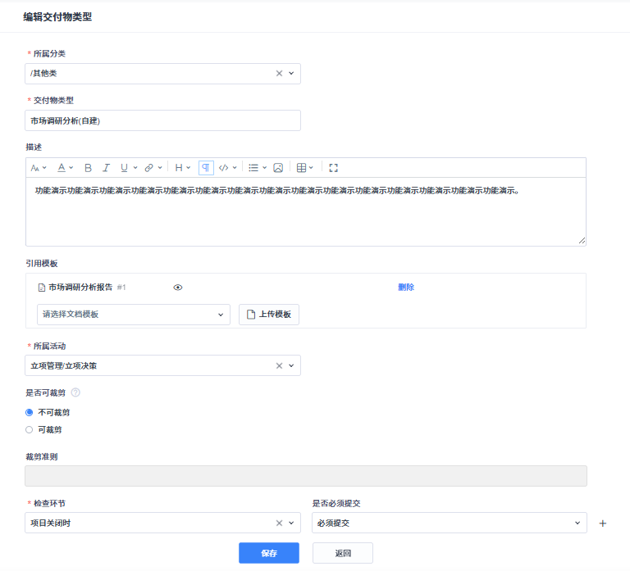The height and width of the screenshot is (571, 630).
Task: Expand the 检查环节 dropdown arrow
Action: tap(291, 523)
